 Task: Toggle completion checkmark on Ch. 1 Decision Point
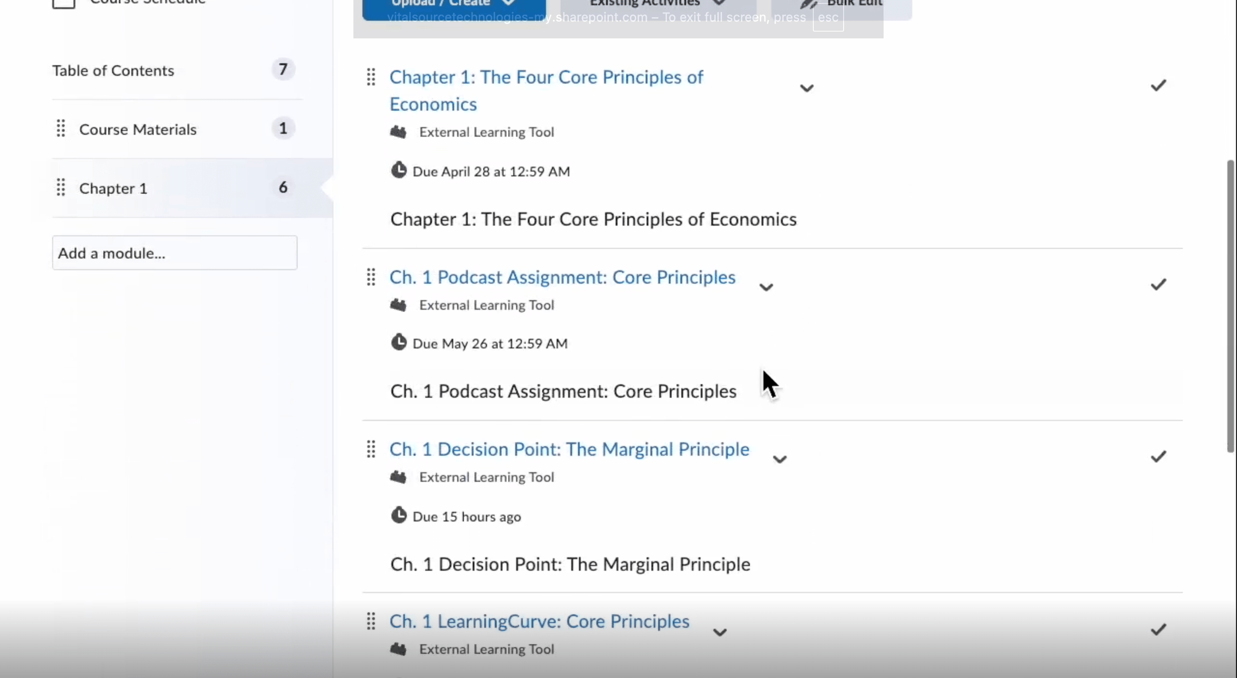pyautogui.click(x=1158, y=456)
